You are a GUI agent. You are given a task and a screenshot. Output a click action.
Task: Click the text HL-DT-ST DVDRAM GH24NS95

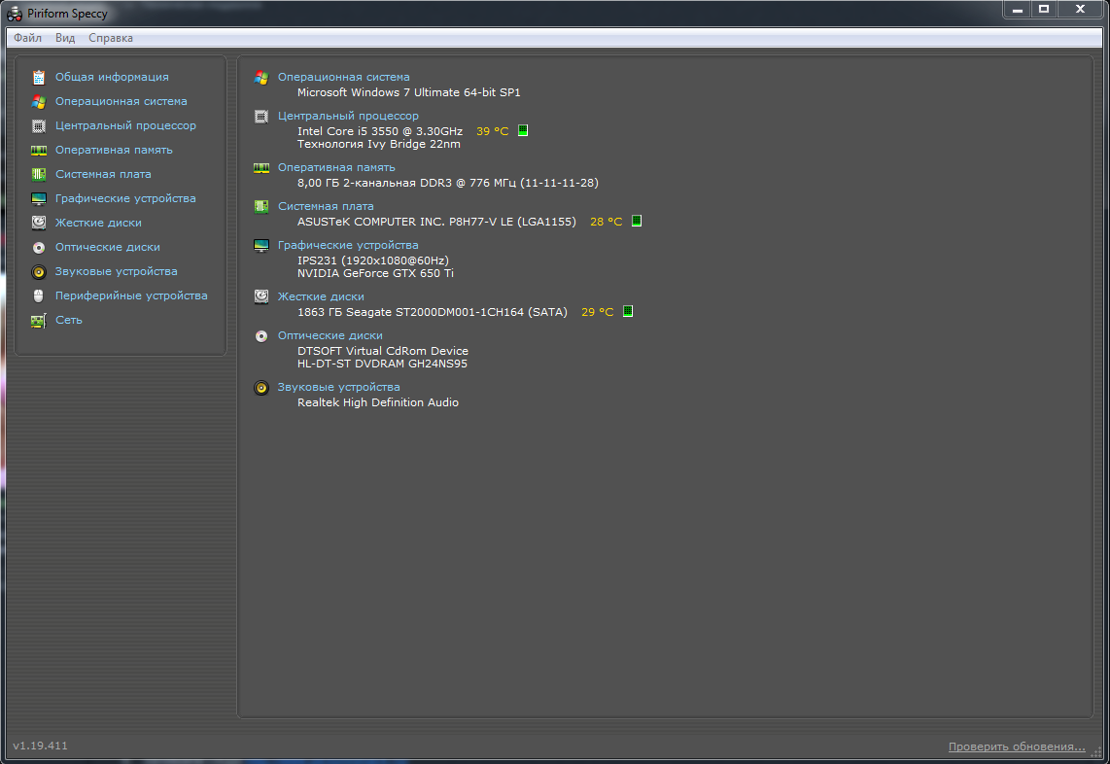coord(382,364)
